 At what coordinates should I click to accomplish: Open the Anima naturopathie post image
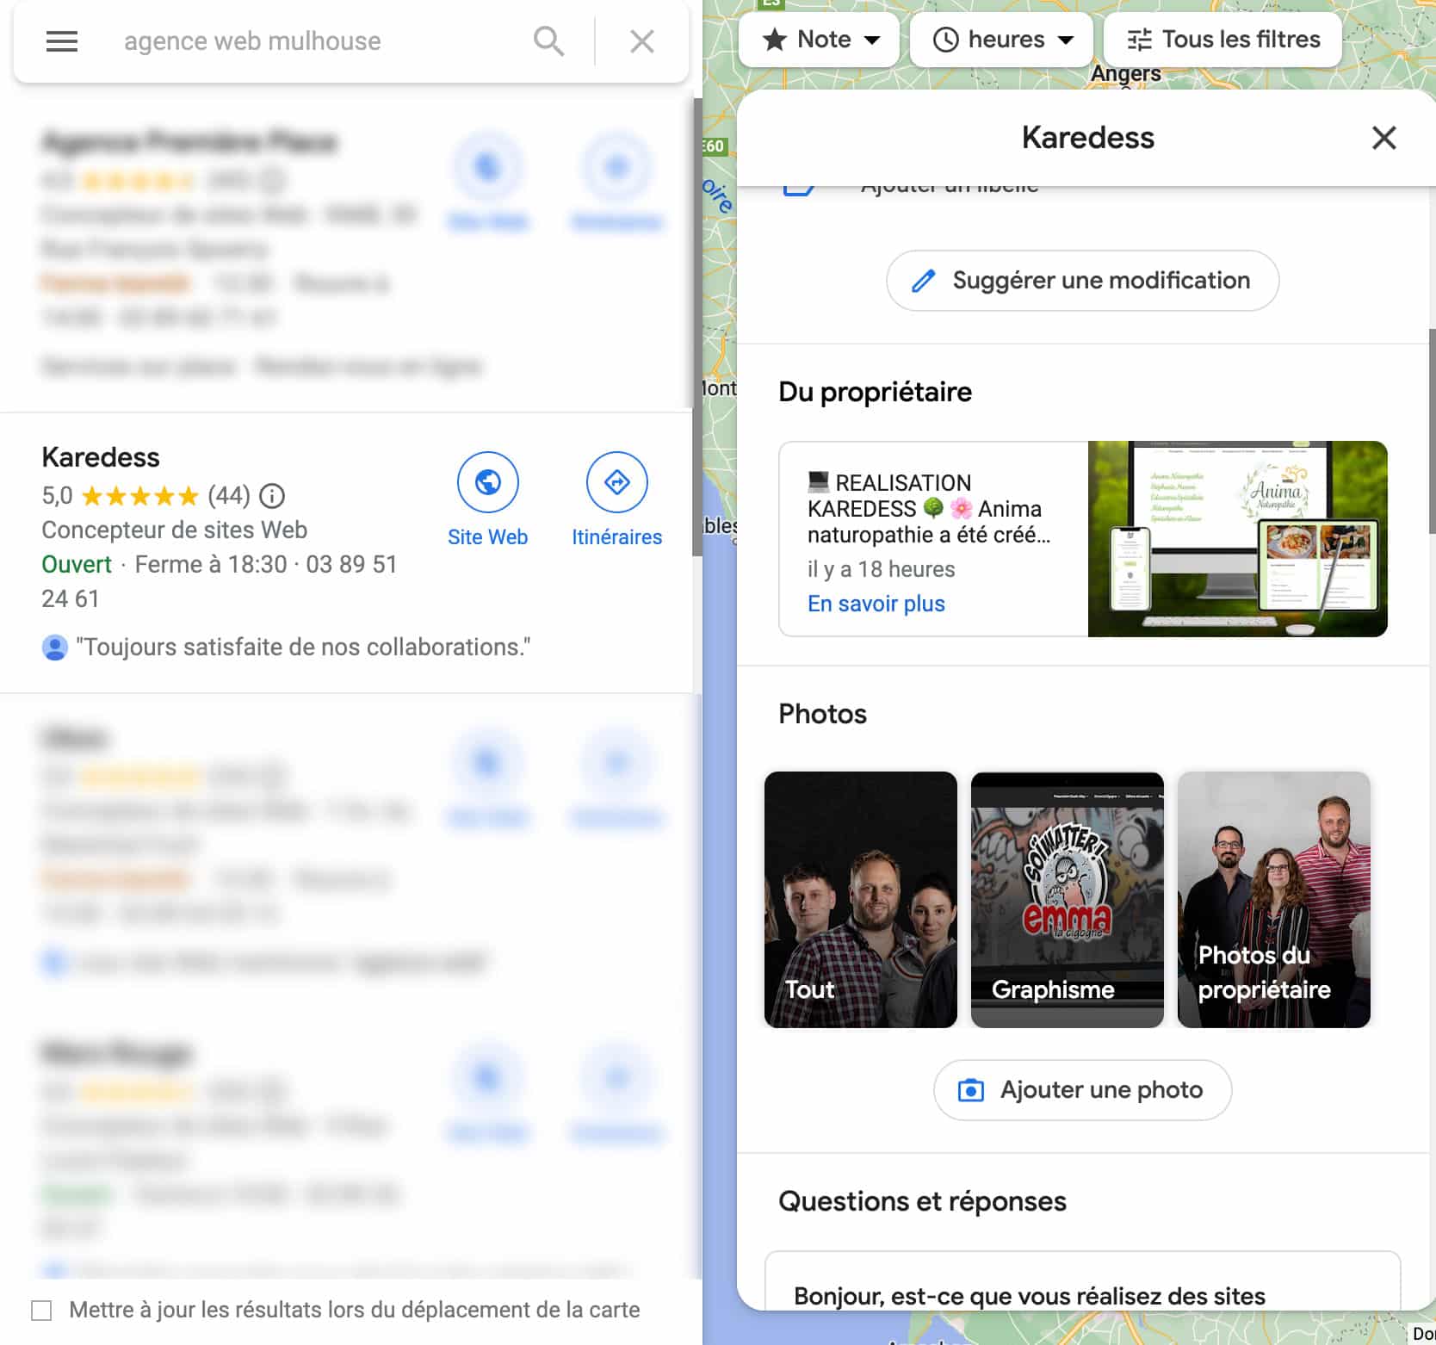pyautogui.click(x=1237, y=539)
